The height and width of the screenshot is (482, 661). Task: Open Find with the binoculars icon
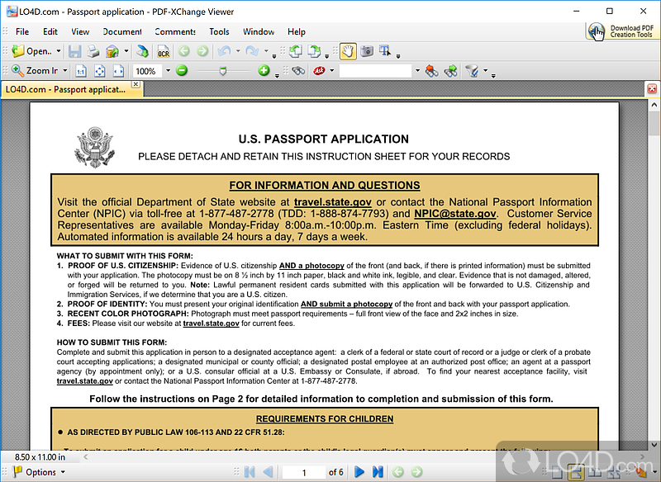coord(298,71)
